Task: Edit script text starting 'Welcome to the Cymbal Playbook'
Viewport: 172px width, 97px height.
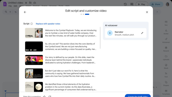Action: pyautogui.click(x=71, y=33)
